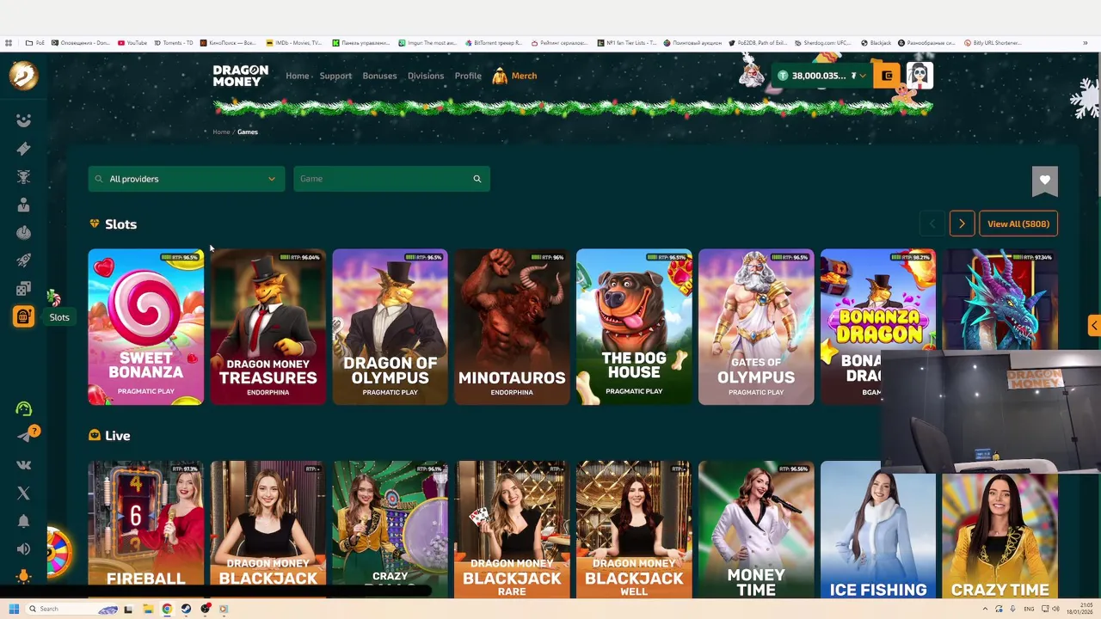Open the green headset support icon
The height and width of the screenshot is (619, 1101).
[x=23, y=409]
